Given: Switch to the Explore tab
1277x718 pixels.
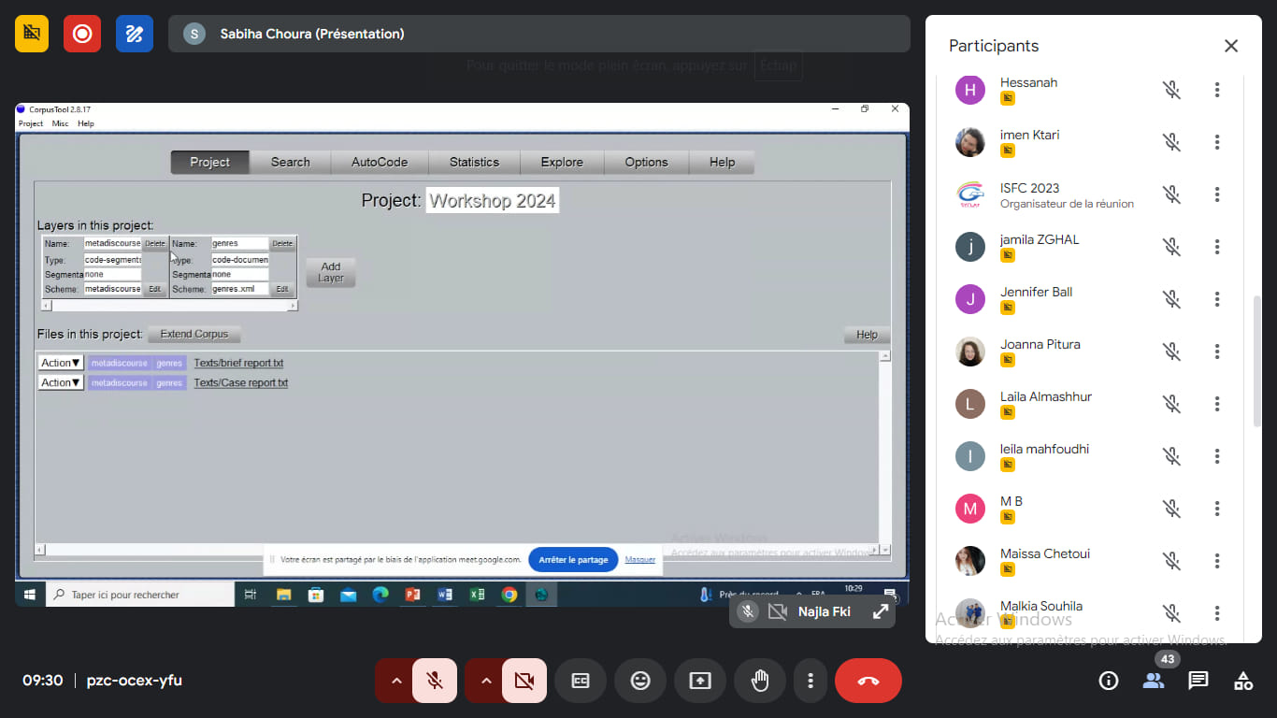Looking at the screenshot, I should click(x=562, y=162).
